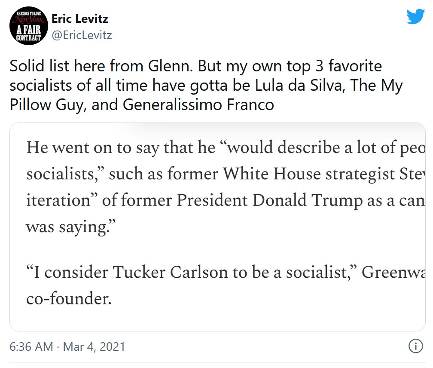433x368 pixels.
Task: Click the New York magazine logo in the avatar
Action: click(29, 20)
